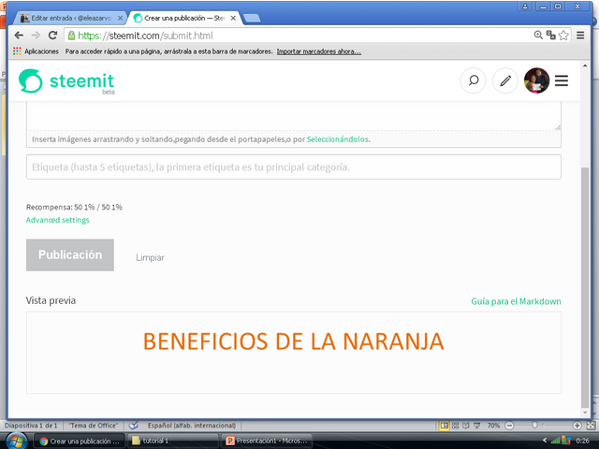Reload the Steemit submit page
The image size is (599, 449).
click(52, 36)
